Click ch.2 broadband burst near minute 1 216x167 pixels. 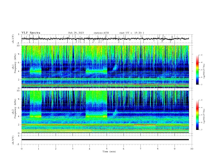click(x=35, y=105)
